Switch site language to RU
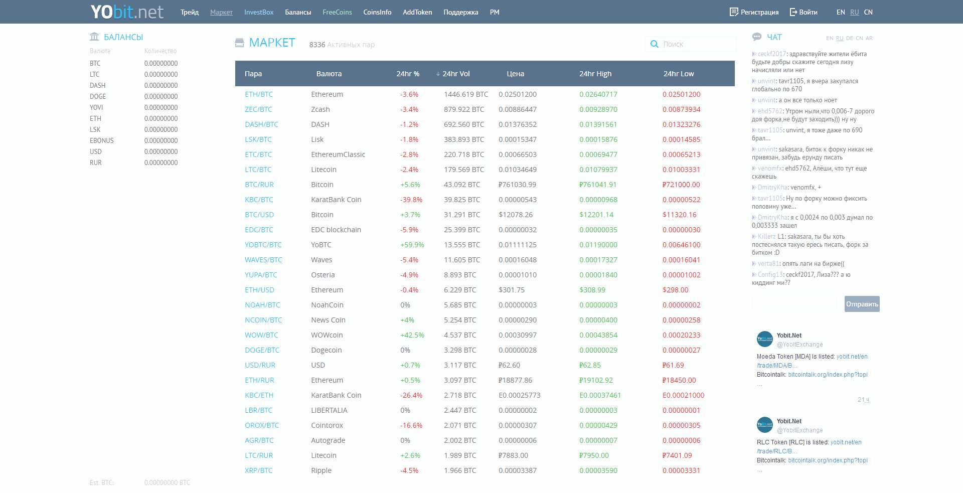 (855, 12)
